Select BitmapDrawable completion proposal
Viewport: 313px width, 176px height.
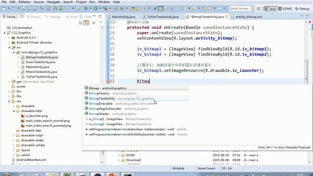pyautogui.click(x=136, y=104)
